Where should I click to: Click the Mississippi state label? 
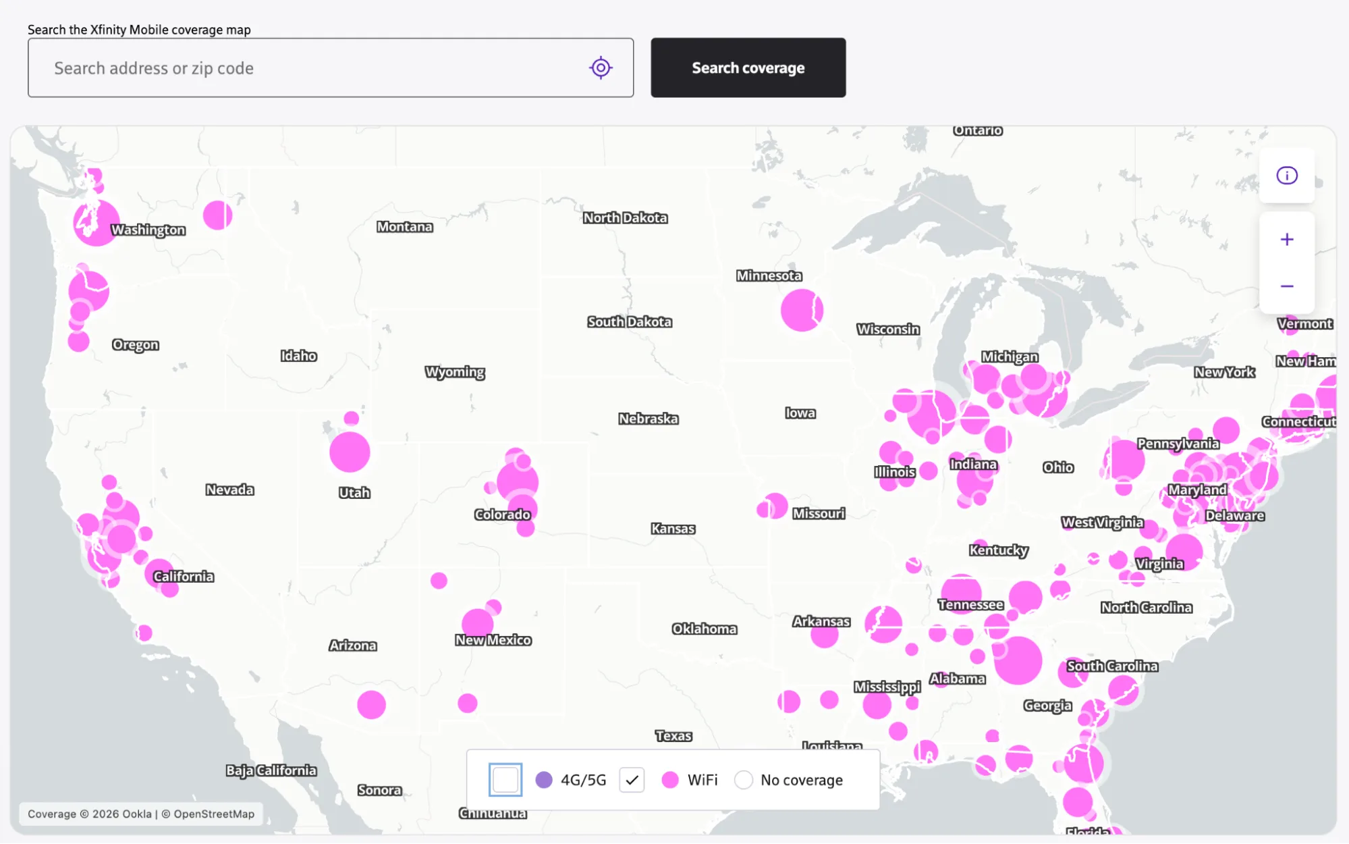pyautogui.click(x=887, y=687)
